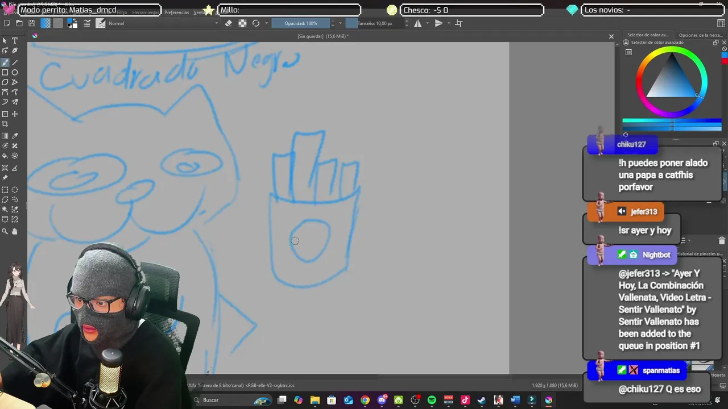728x409 pixels.
Task: Open an existing document from toolbar
Action: [x=19, y=23]
